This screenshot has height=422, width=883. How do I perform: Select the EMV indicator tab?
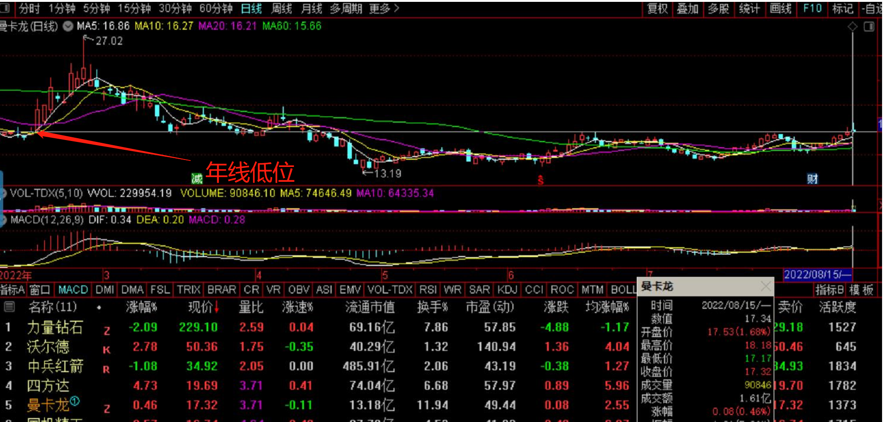tap(350, 290)
